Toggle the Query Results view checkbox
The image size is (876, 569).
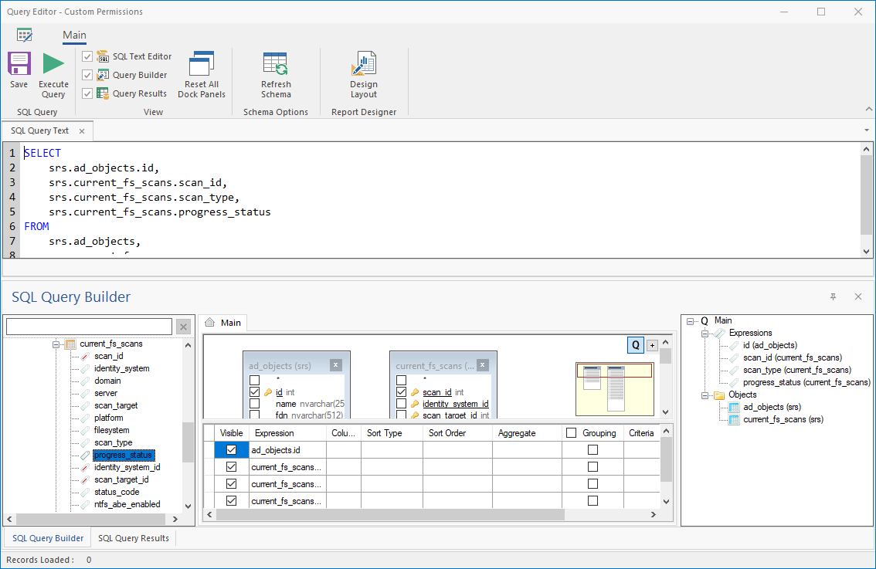click(87, 93)
